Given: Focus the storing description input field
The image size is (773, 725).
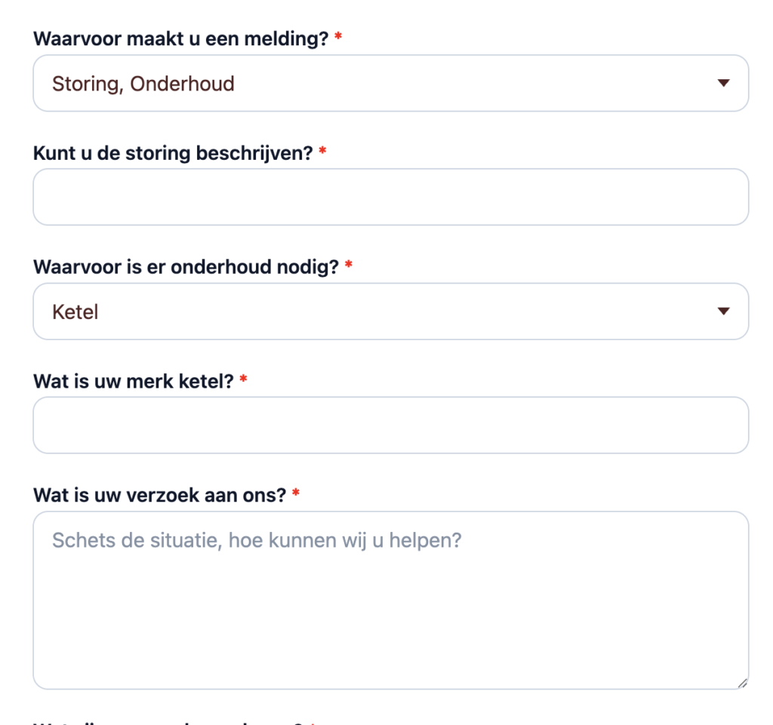Looking at the screenshot, I should (390, 197).
